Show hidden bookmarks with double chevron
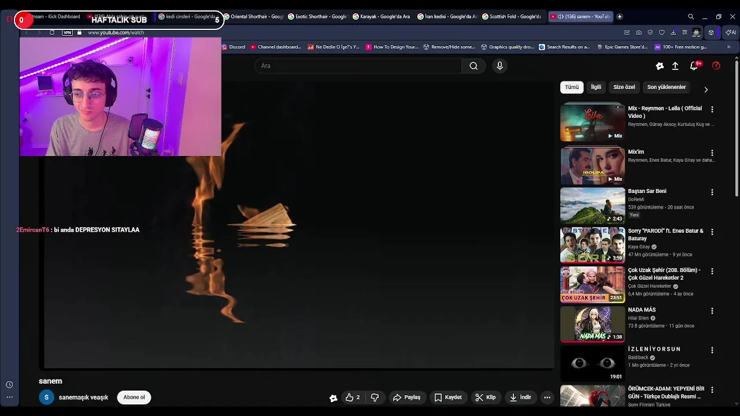The height and width of the screenshot is (416, 740). point(728,47)
